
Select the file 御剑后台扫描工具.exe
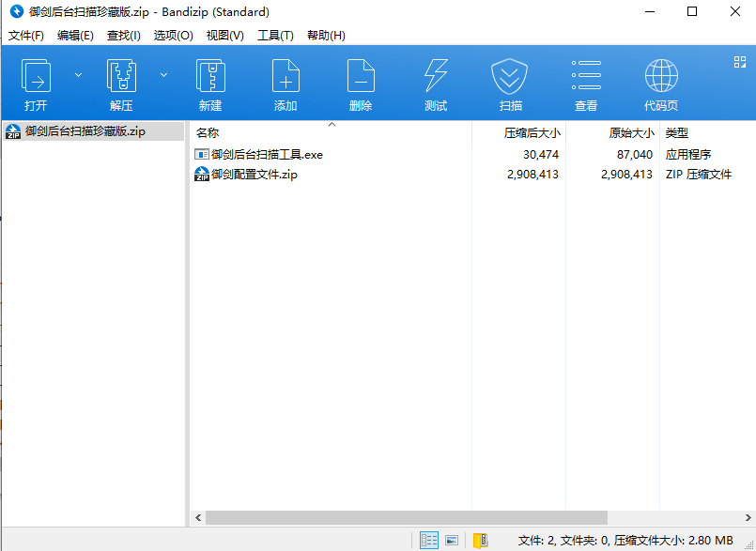[x=267, y=155]
